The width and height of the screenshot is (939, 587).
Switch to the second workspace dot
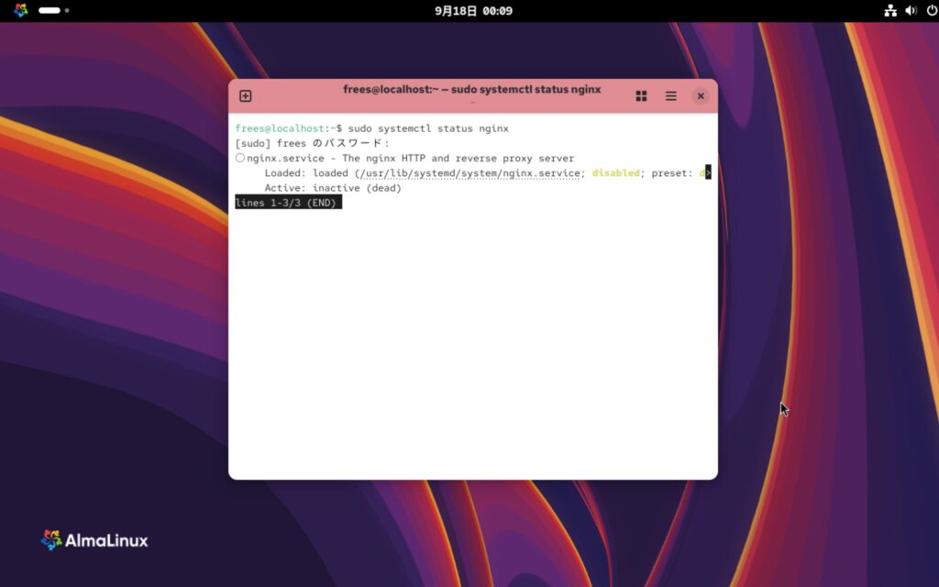tap(67, 11)
